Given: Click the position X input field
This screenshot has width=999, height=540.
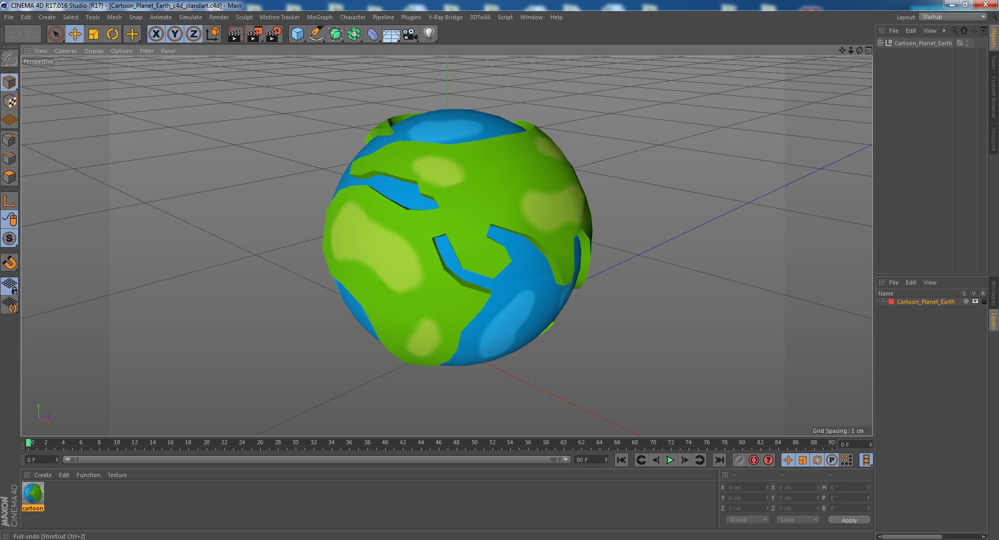Looking at the screenshot, I should 748,487.
